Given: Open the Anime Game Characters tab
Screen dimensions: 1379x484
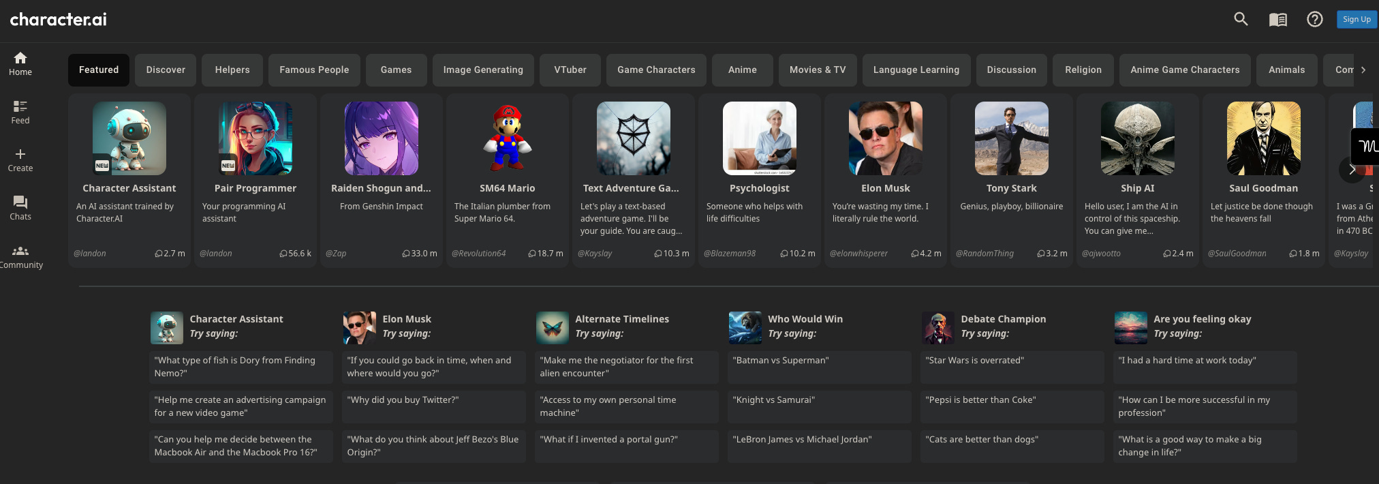Looking at the screenshot, I should (1186, 70).
